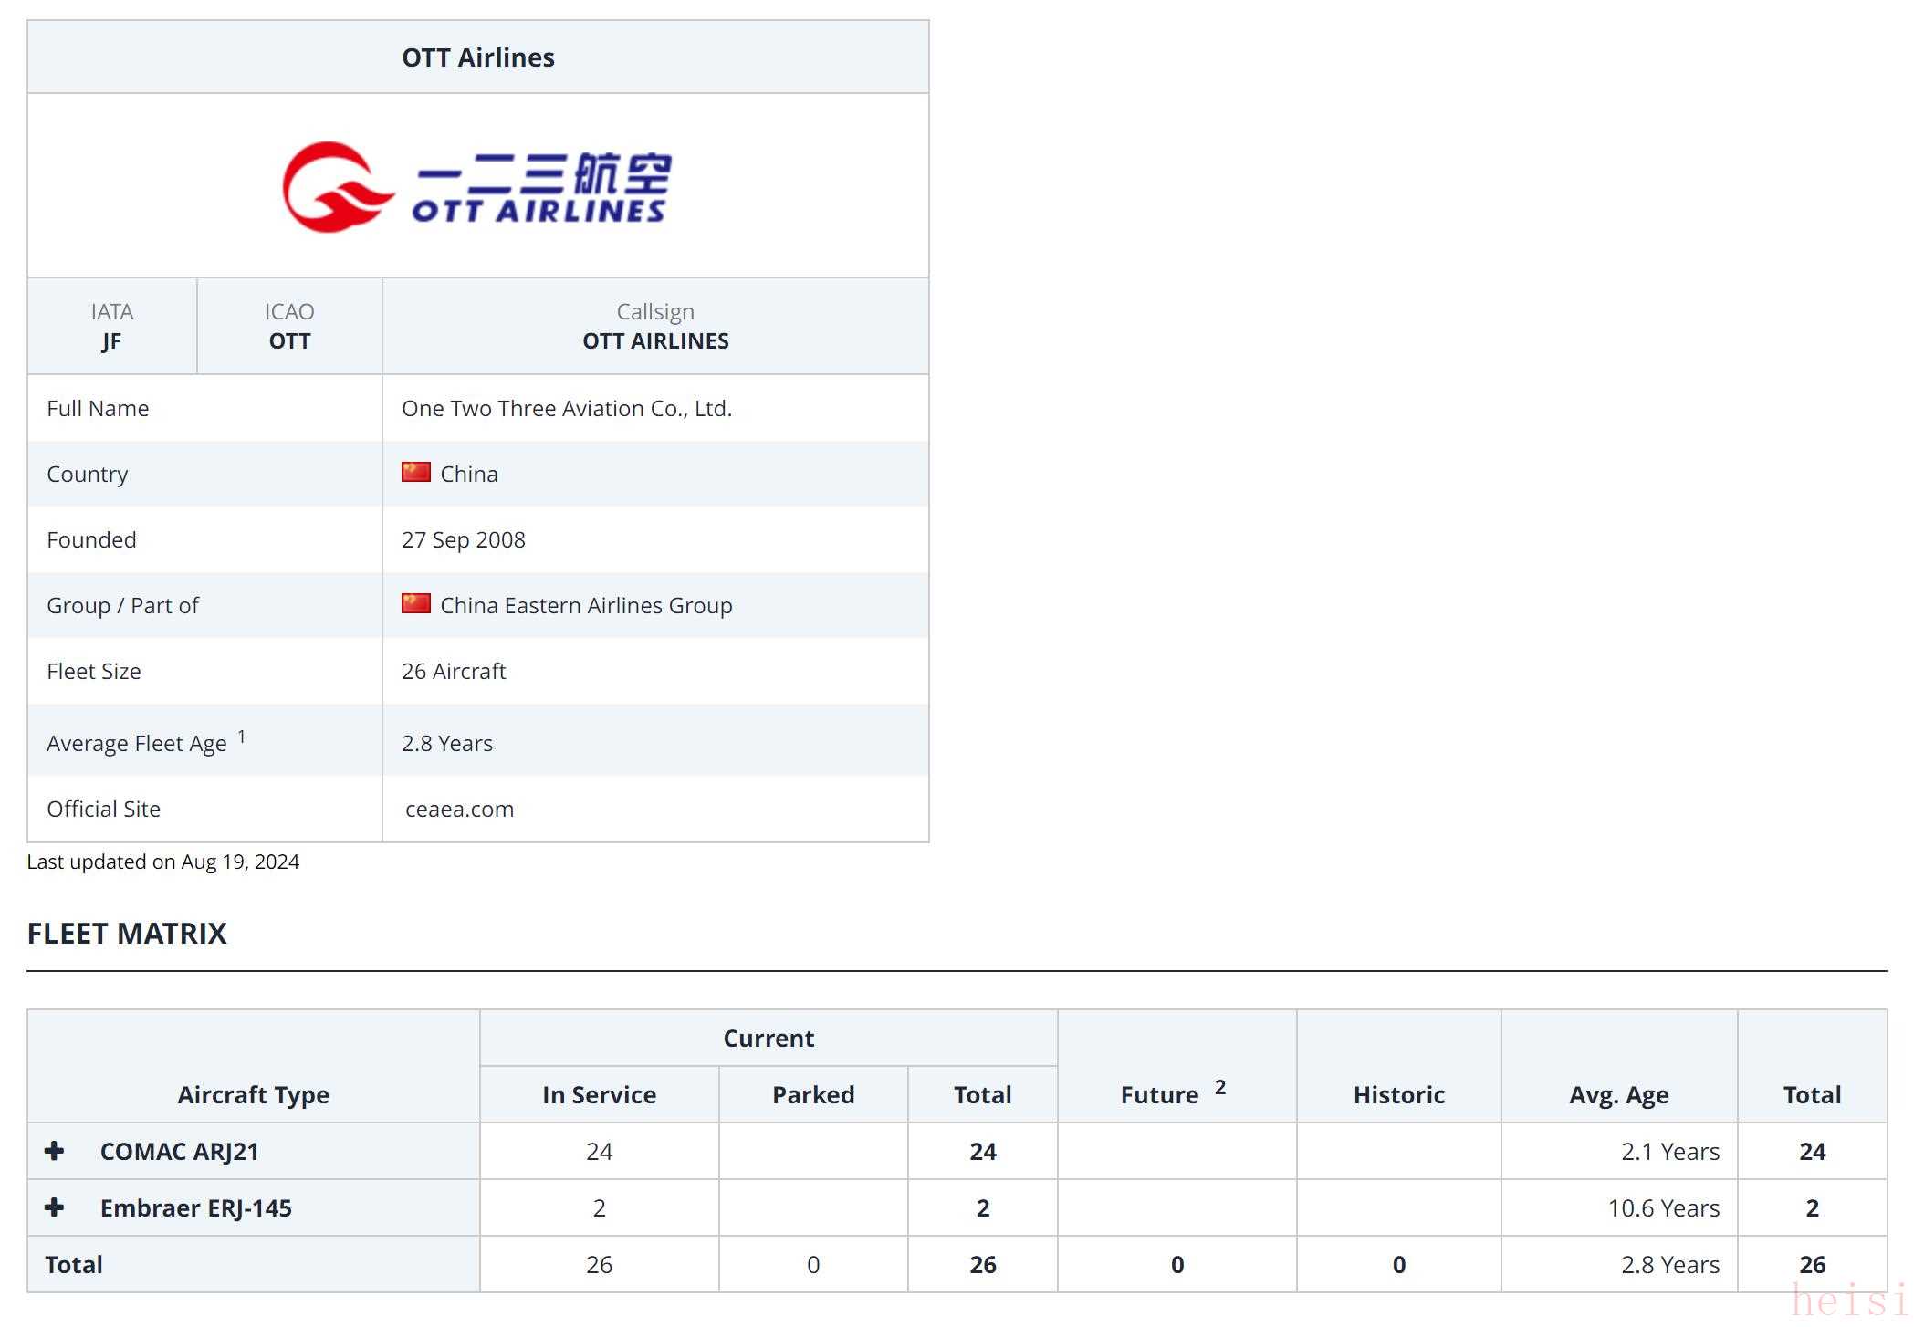Expand the Embraer ERJ-145 row

point(55,1207)
